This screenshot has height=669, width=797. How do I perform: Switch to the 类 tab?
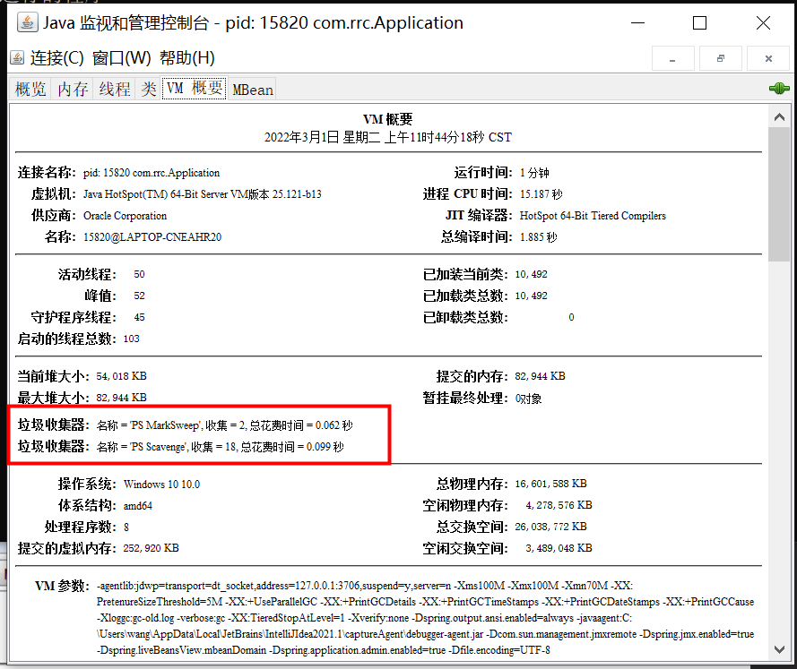pyautogui.click(x=149, y=90)
